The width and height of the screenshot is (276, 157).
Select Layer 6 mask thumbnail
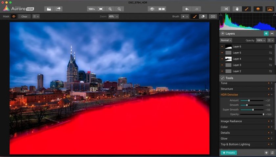point(228,46)
